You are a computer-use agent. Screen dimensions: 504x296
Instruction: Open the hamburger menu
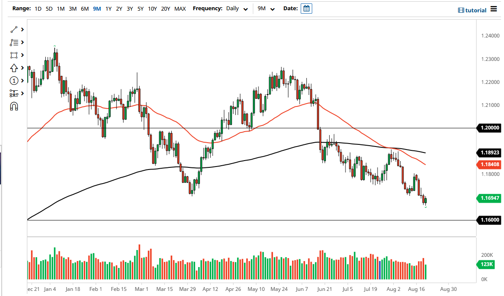494,9
